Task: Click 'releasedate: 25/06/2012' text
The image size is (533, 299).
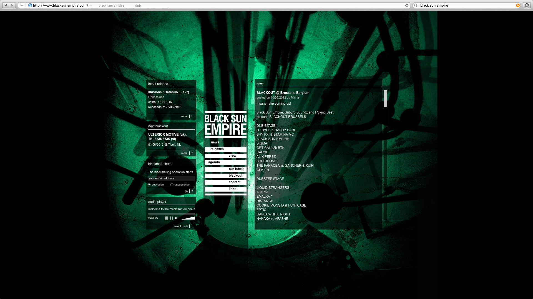Action: click(x=165, y=107)
